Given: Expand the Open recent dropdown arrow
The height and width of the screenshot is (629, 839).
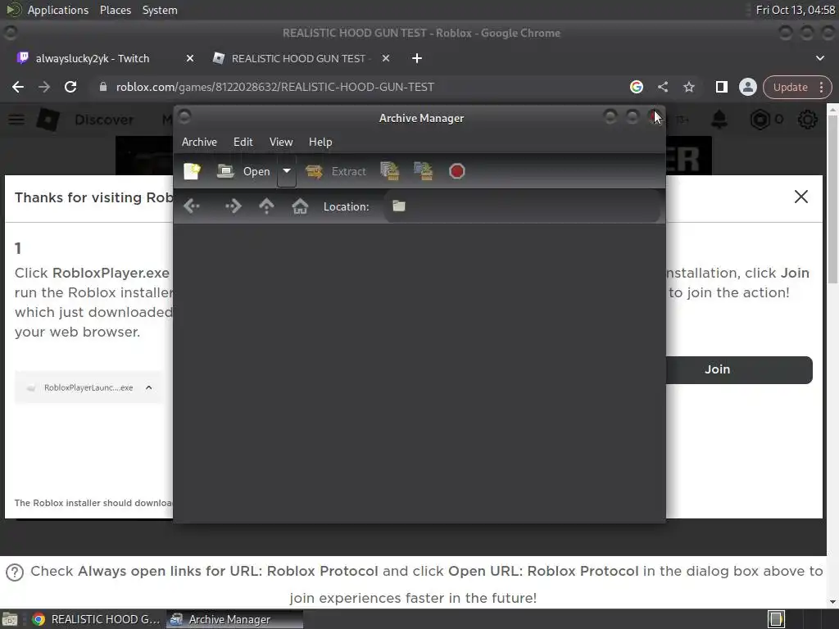Looking at the screenshot, I should click(287, 171).
